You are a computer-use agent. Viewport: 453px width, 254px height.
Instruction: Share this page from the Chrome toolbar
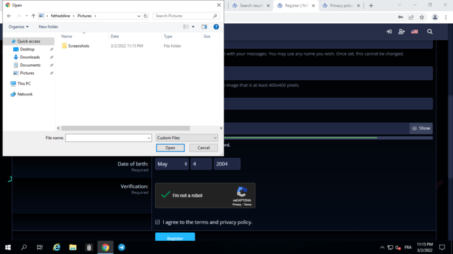[x=411, y=17]
